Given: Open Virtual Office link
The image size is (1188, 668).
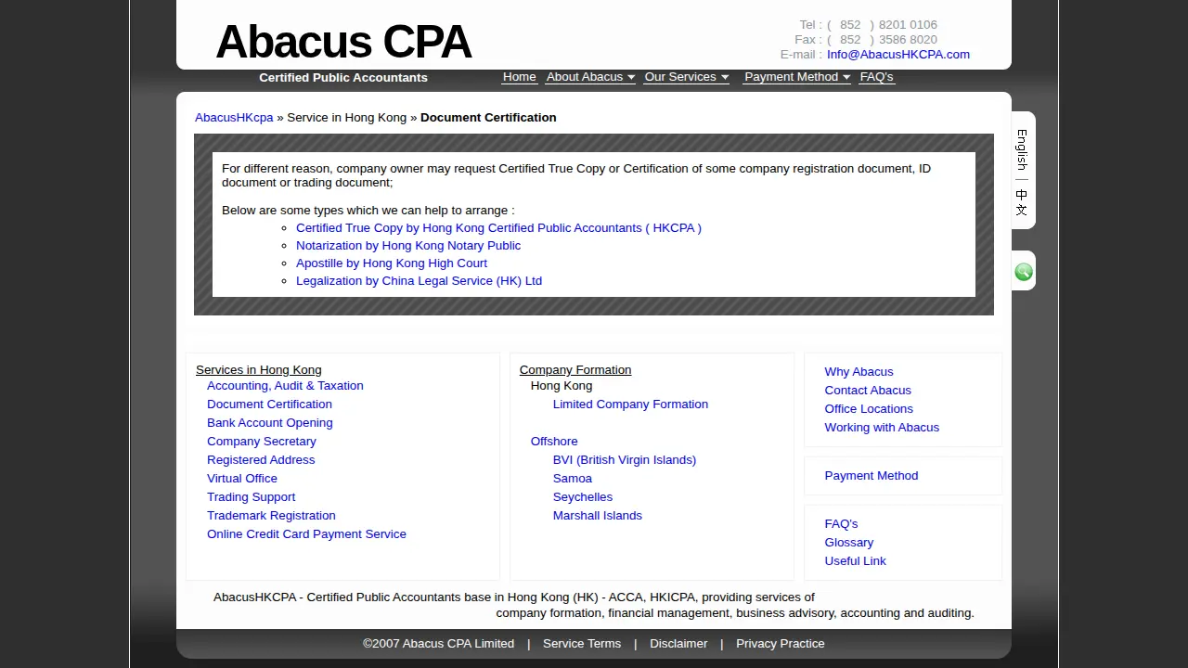Looking at the screenshot, I should tap(242, 478).
